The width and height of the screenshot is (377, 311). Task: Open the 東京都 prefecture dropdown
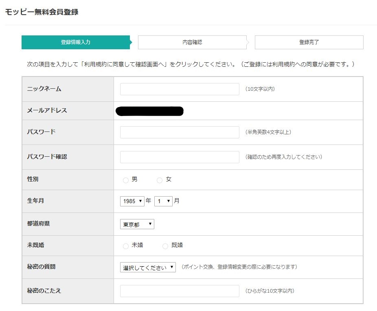pos(137,224)
